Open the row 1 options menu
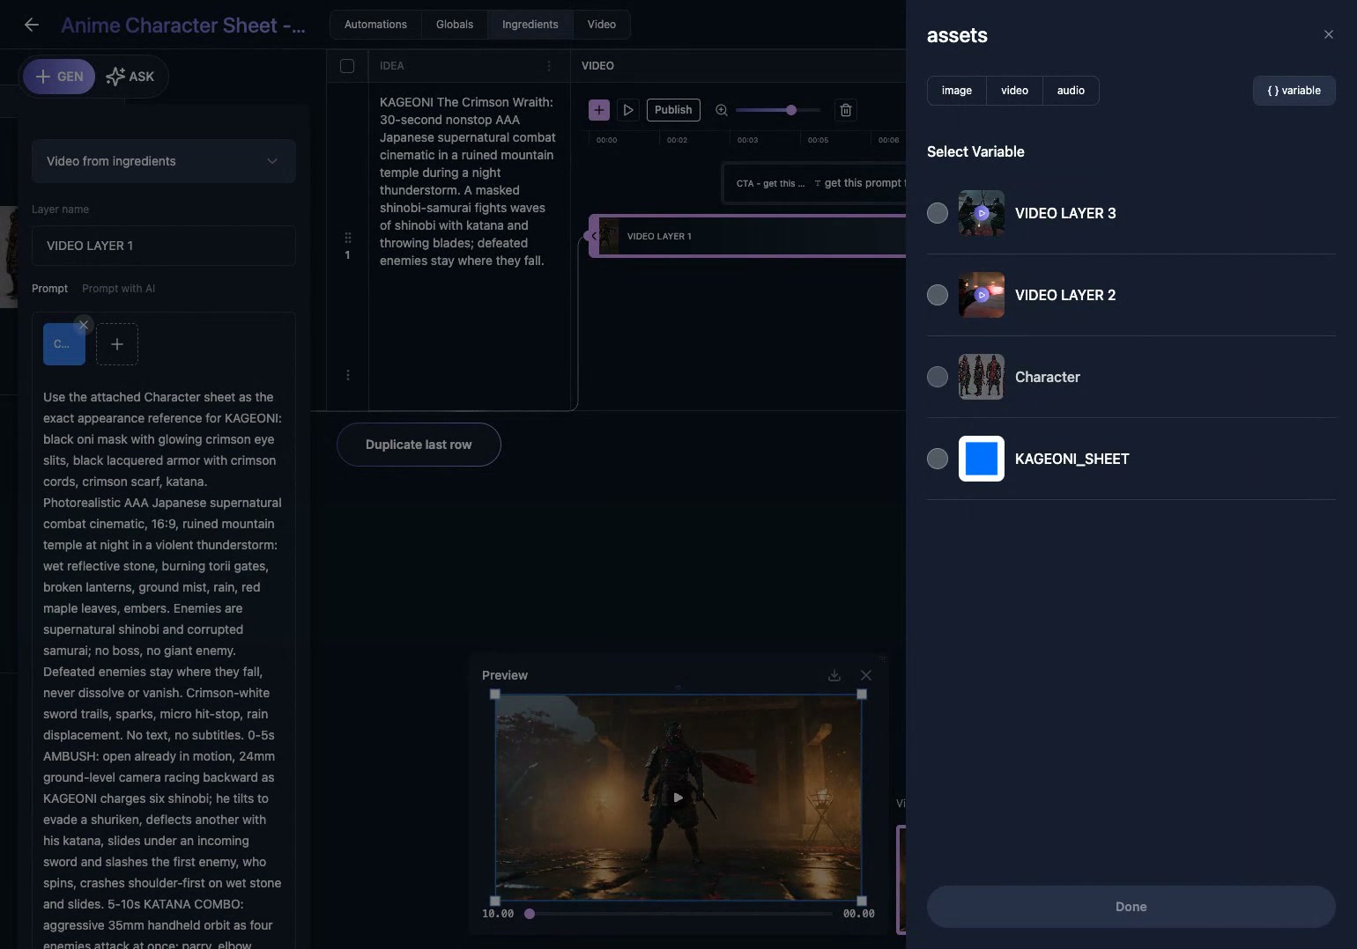 (348, 375)
